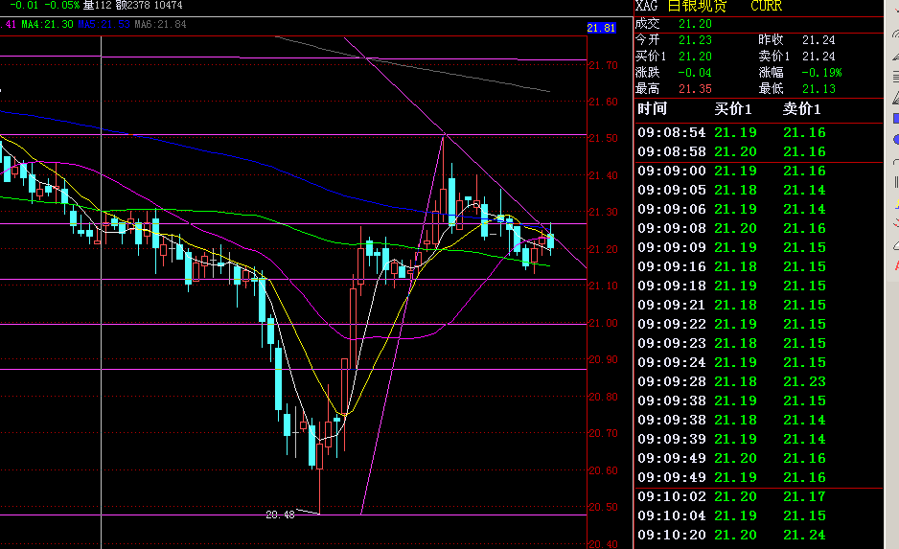Click the XAG symbol code in header
This screenshot has width=899, height=549.
pos(646,6)
